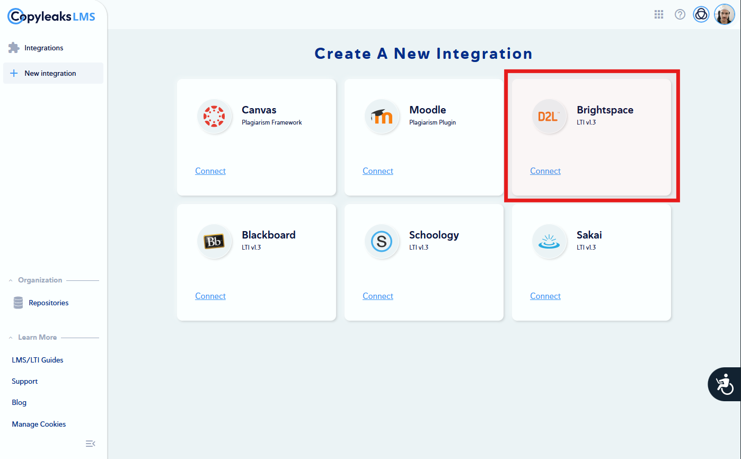The width and height of the screenshot is (741, 459).
Task: Connect the Canvas integration
Action: click(210, 171)
